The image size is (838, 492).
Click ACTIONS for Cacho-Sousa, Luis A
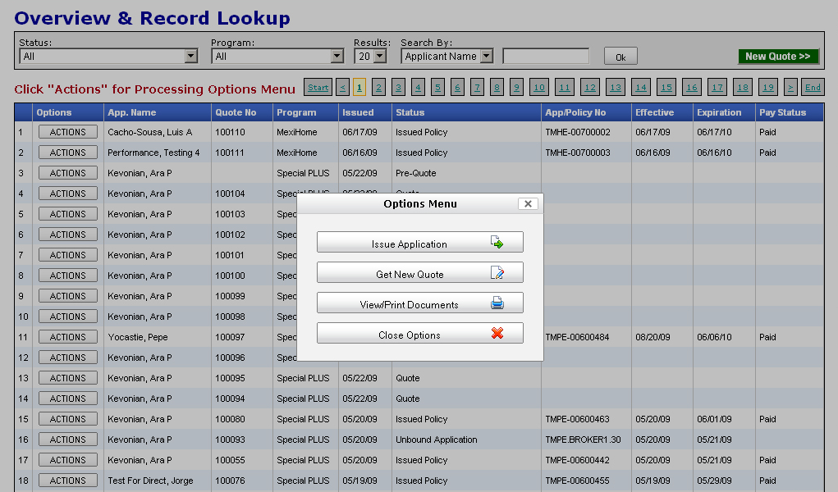[x=68, y=132]
